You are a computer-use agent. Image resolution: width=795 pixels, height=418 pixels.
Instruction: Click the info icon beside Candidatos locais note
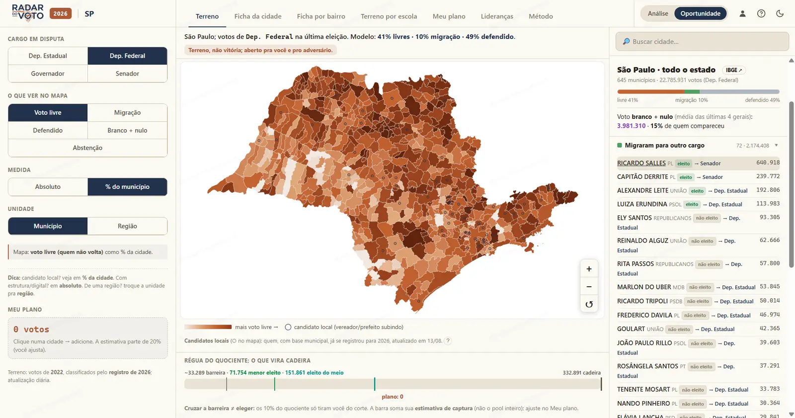448,341
